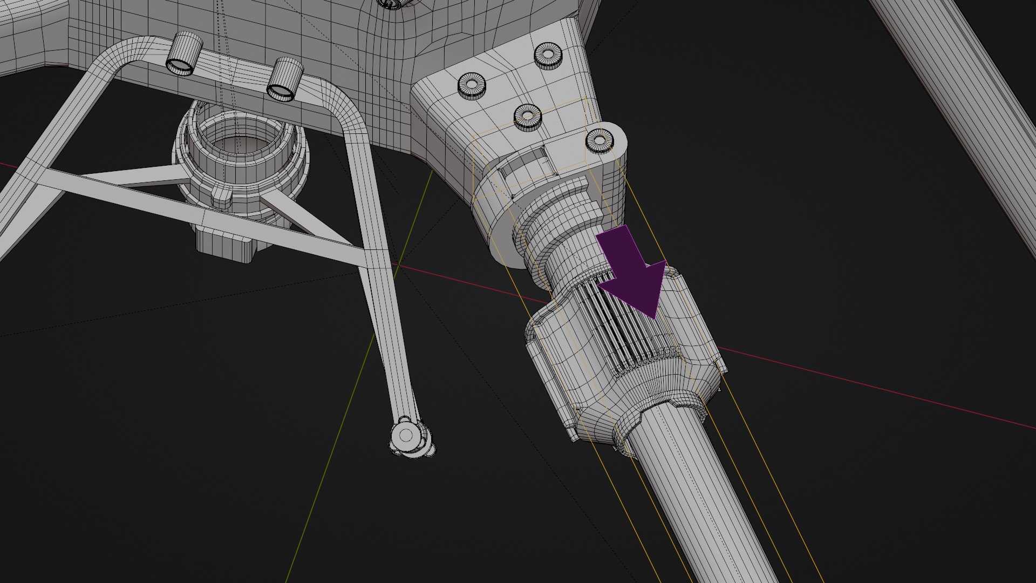Image resolution: width=1036 pixels, height=583 pixels.
Task: Select the bolt on the rounded bracket ear
Action: 599,141
